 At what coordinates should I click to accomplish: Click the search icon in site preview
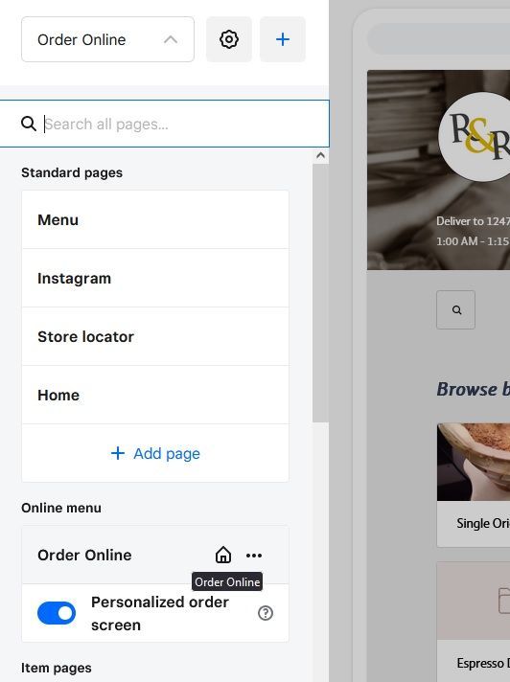pos(456,310)
